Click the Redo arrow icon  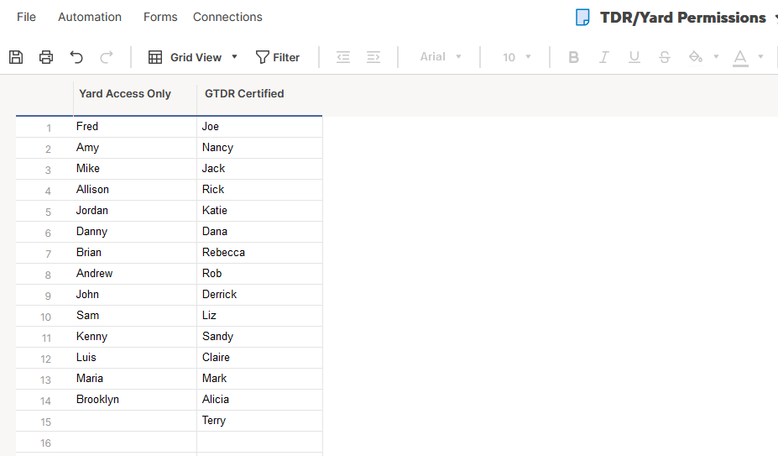click(107, 57)
